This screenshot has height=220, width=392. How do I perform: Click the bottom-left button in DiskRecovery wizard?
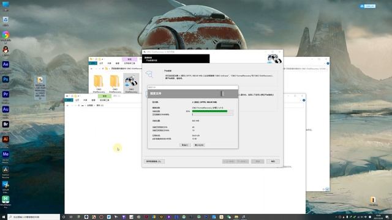click(x=154, y=161)
